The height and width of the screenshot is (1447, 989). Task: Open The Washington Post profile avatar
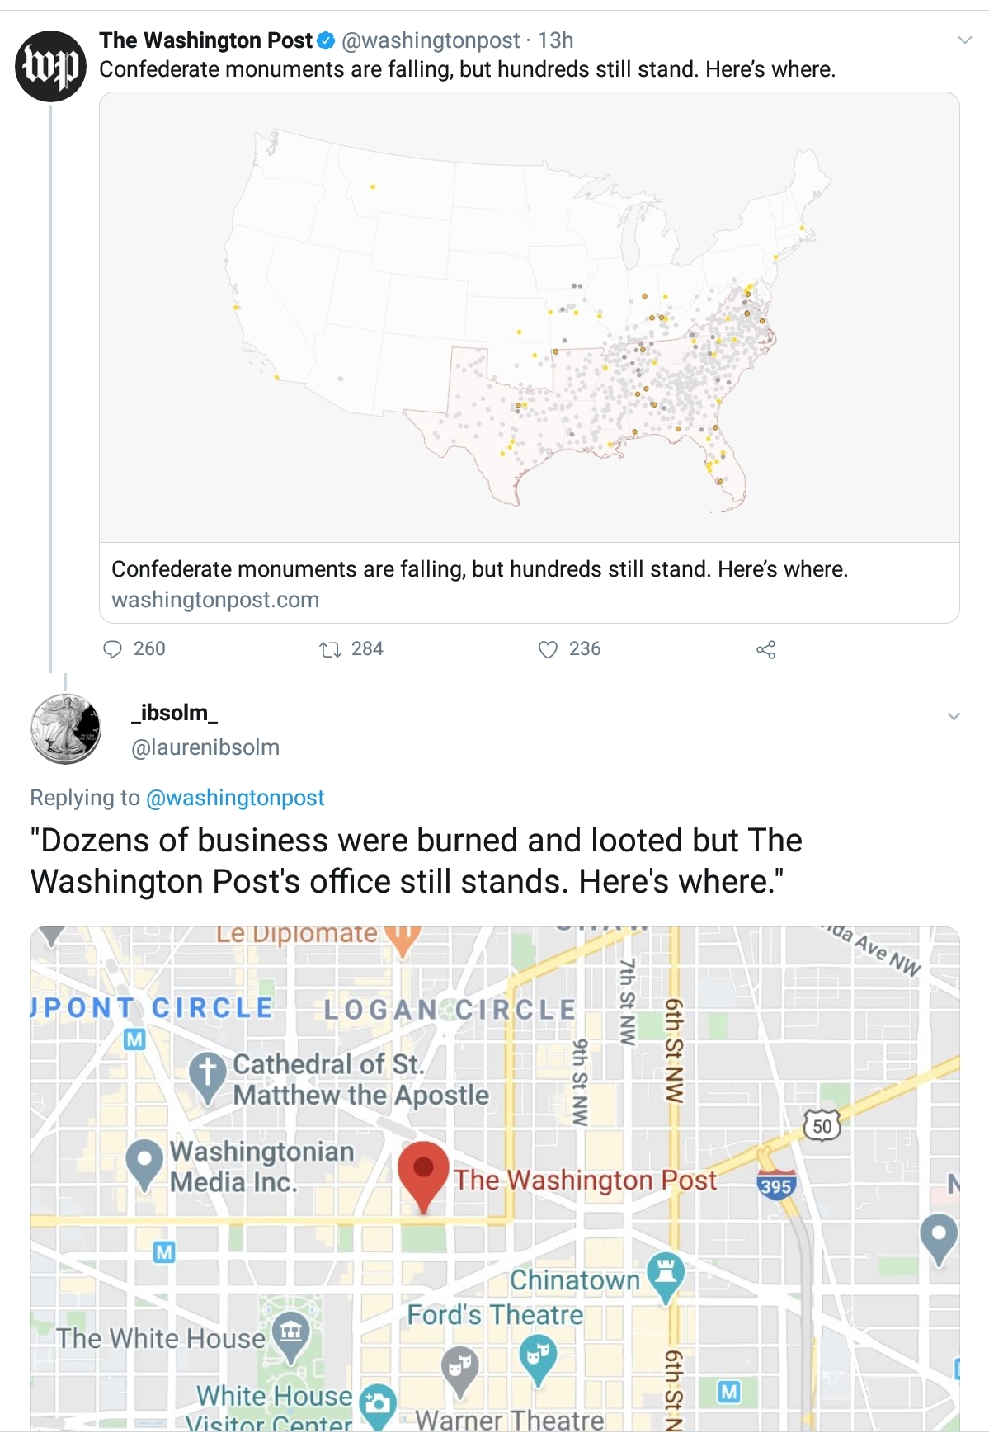tap(50, 66)
